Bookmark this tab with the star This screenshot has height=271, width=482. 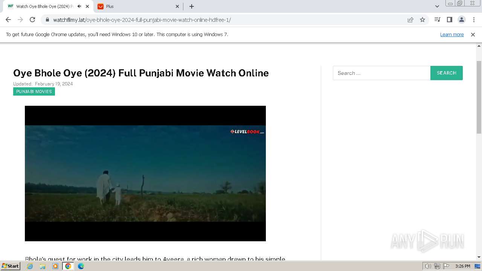pos(423,20)
